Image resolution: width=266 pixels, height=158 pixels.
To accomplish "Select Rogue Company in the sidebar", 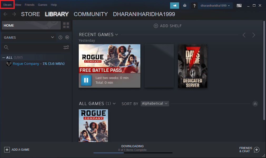I will 26,63.
